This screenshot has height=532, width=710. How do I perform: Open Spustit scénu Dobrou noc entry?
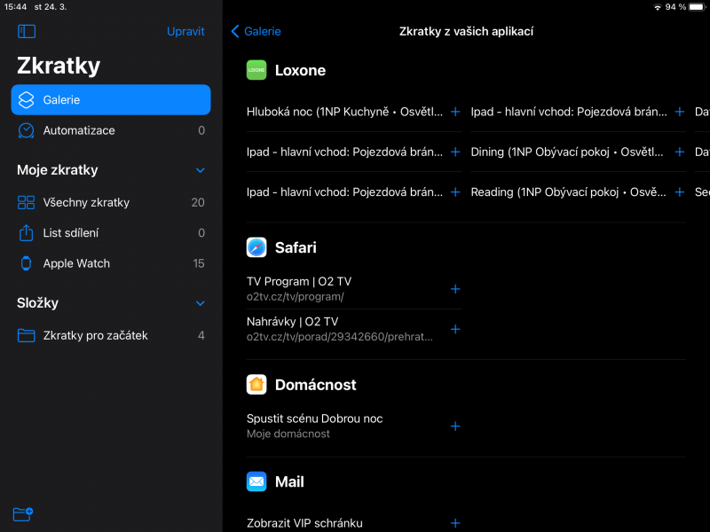tap(315, 426)
